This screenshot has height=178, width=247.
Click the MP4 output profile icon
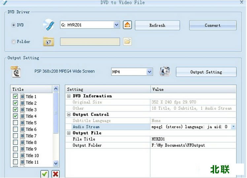click(x=16, y=72)
